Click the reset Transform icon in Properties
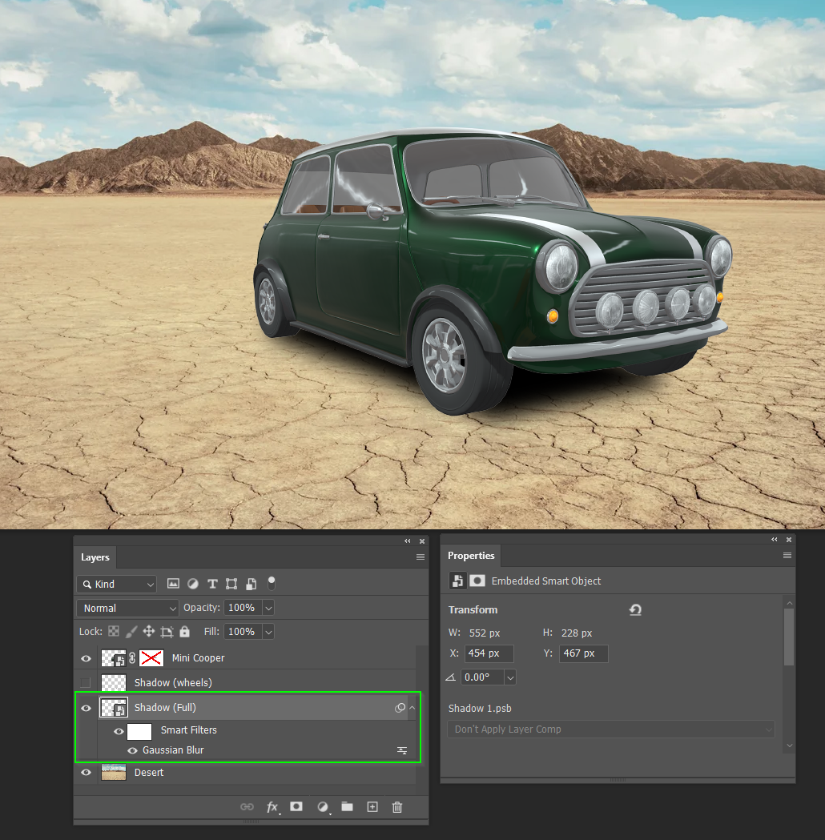 coord(635,609)
